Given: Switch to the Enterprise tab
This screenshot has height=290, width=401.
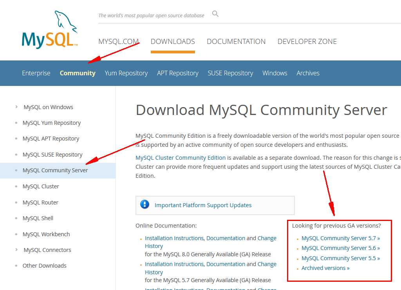Looking at the screenshot, I should point(36,73).
